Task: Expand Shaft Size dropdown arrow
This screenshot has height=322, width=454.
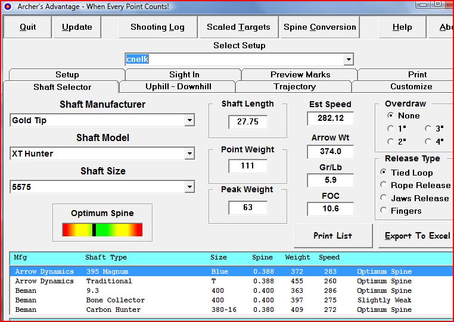Action: (x=189, y=187)
